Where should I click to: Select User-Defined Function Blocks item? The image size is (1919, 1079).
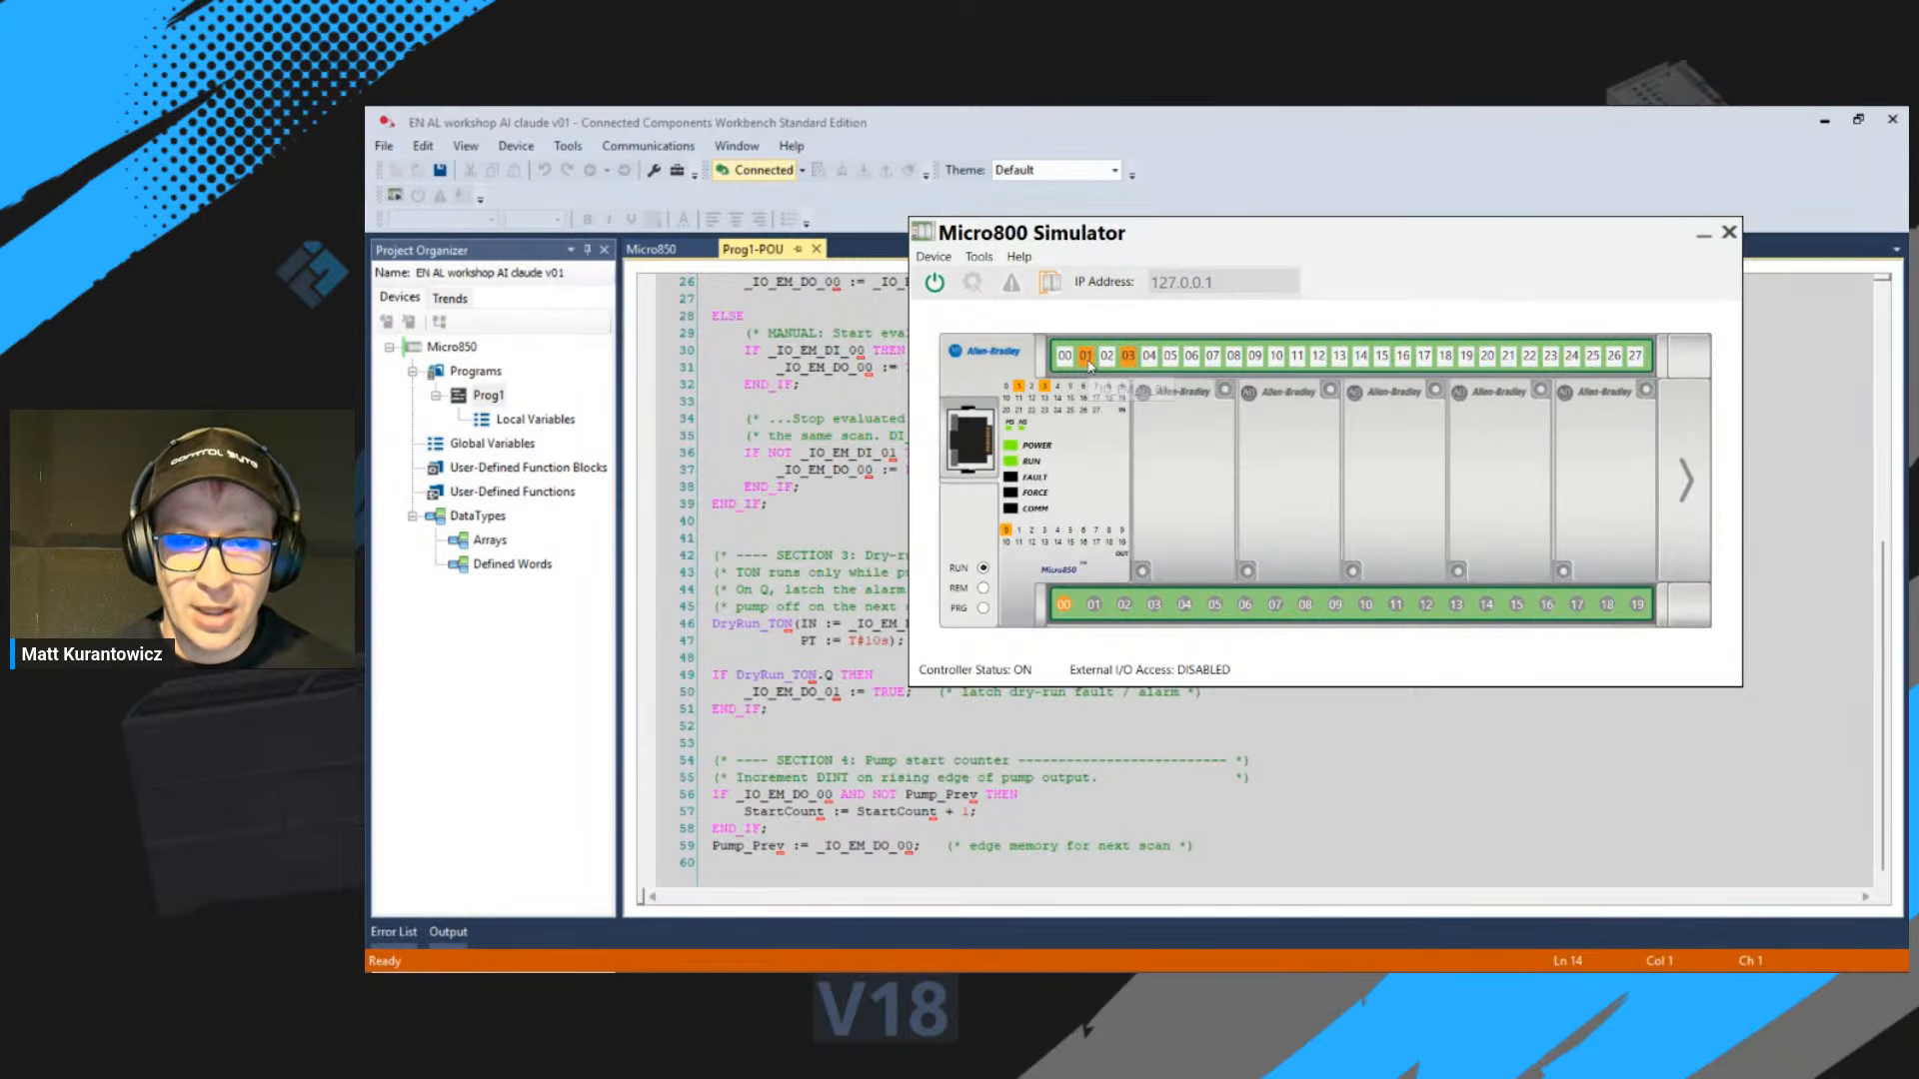[528, 468]
